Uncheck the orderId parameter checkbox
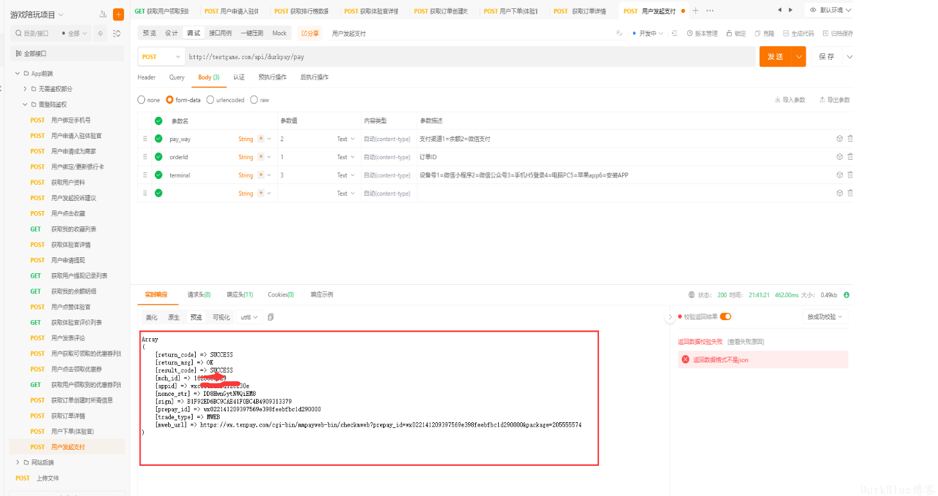 (x=159, y=157)
